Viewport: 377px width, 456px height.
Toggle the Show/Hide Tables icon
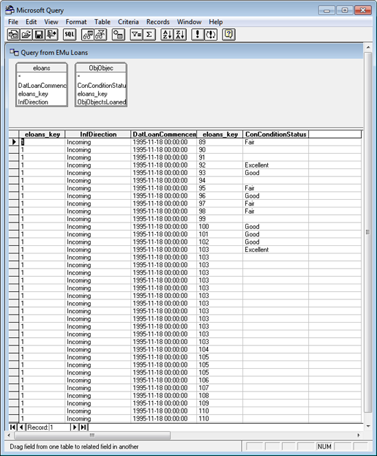(x=88, y=34)
